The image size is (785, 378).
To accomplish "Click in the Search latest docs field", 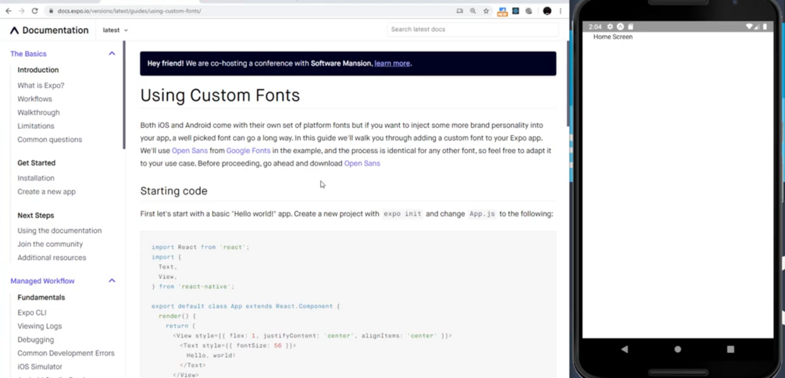I will [x=473, y=30].
